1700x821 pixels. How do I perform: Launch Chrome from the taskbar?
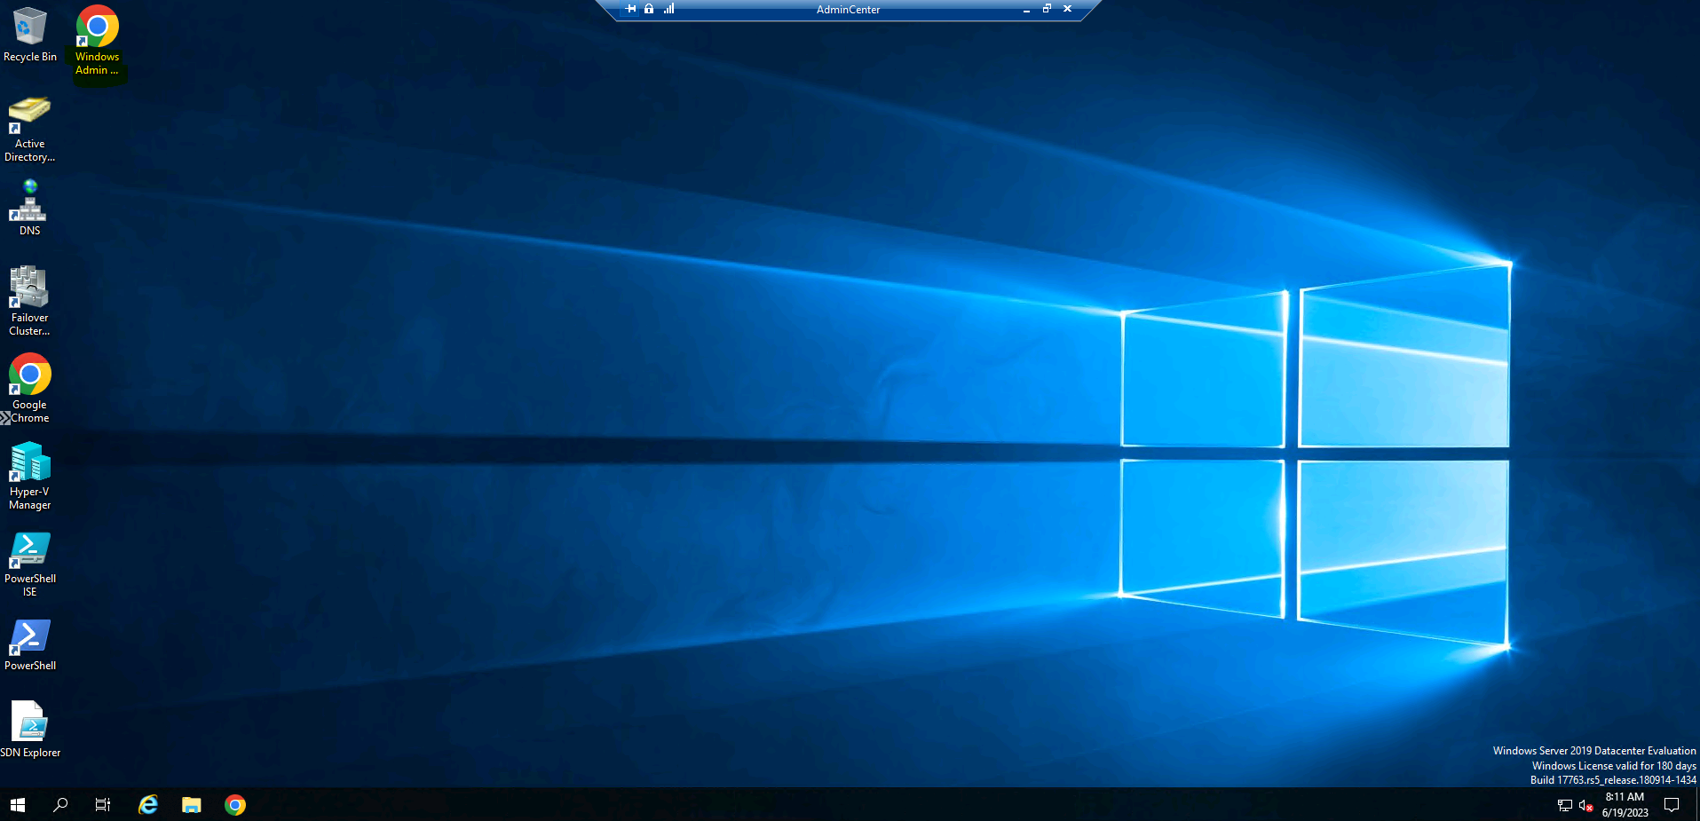tap(235, 805)
